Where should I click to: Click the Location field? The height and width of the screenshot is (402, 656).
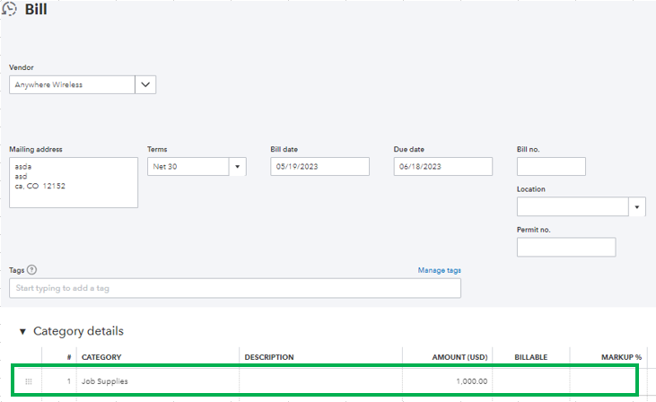[573, 207]
